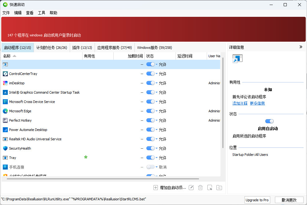The width and height of the screenshot is (307, 205).
Task: Open status dropdown arrow for Perfect Hotkey
Action: pos(157,120)
